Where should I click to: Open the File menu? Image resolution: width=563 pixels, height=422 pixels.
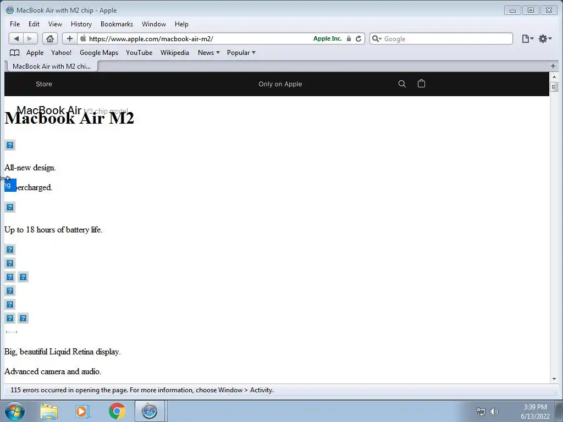click(x=15, y=24)
